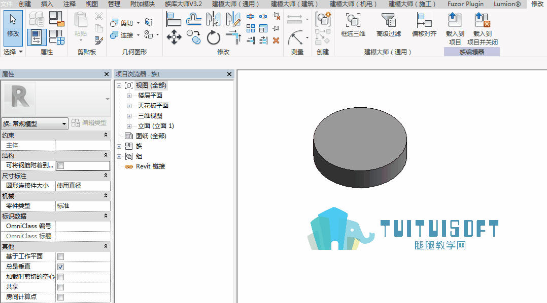Switch to the 附加模块 tab
Screen dimensions: 547x303
142,4
